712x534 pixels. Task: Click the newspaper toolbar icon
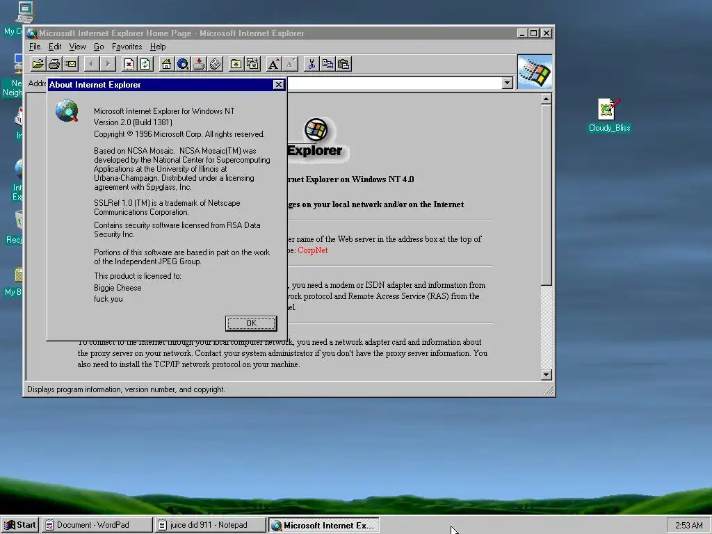point(216,64)
